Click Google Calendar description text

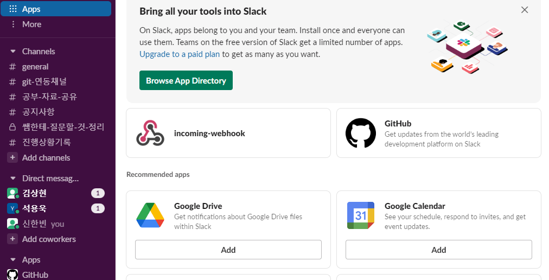(x=455, y=221)
